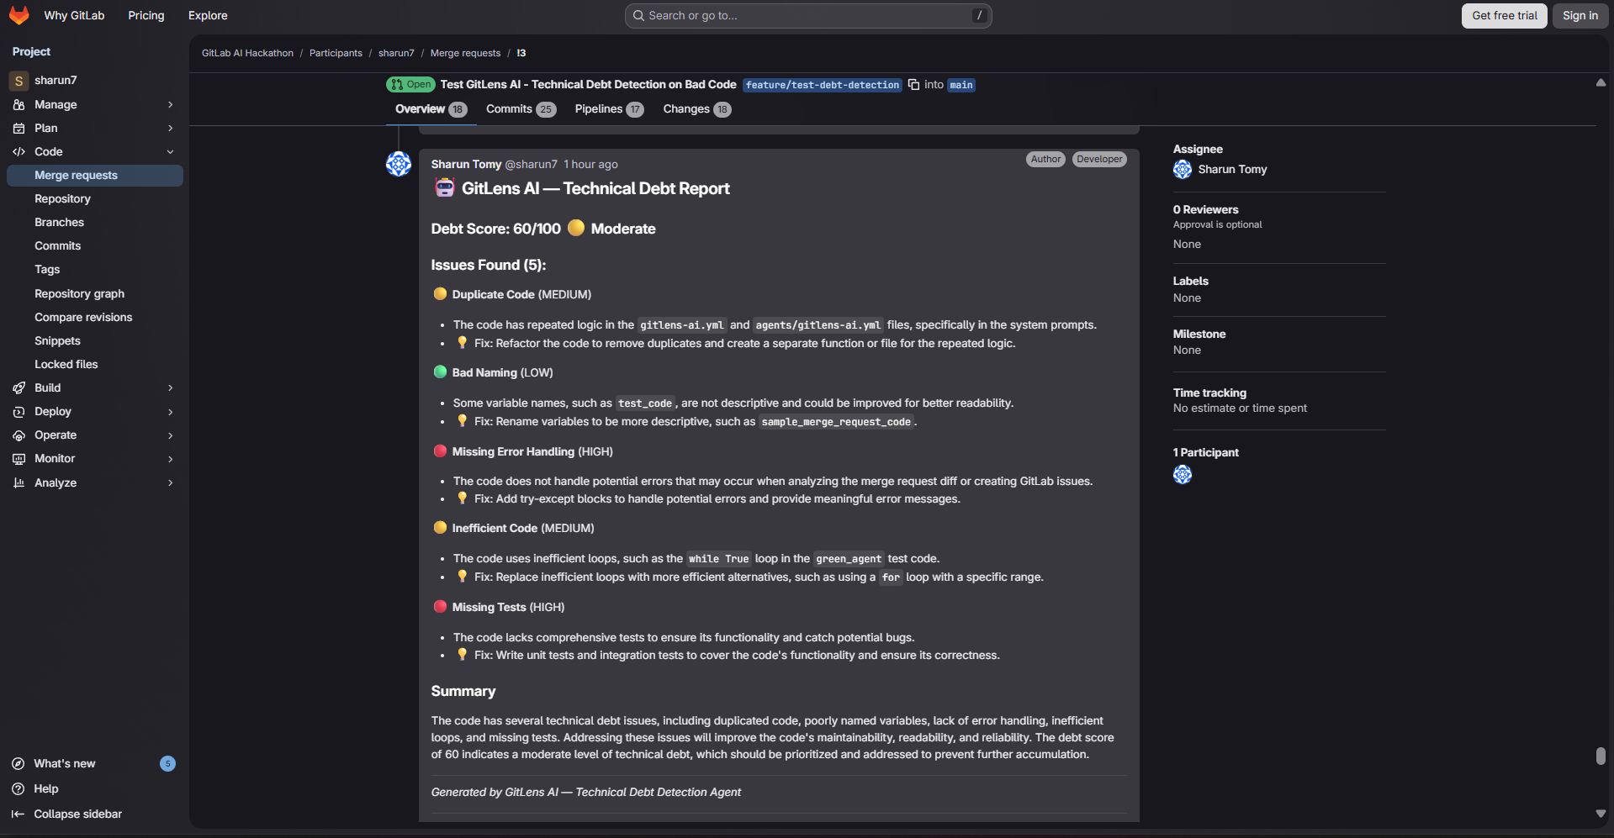Click the Sharun Tomy assignee name
1614x838 pixels.
[x=1232, y=170]
